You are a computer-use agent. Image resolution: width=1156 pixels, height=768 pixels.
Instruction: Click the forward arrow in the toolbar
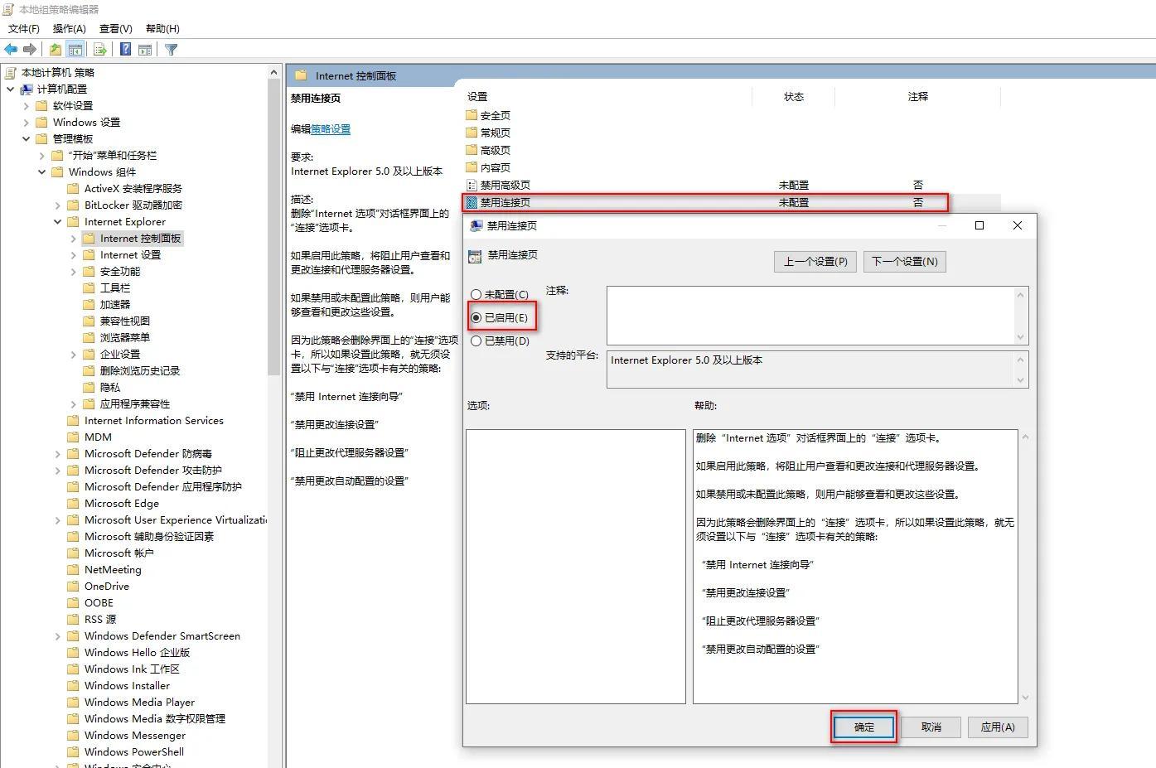(x=30, y=50)
